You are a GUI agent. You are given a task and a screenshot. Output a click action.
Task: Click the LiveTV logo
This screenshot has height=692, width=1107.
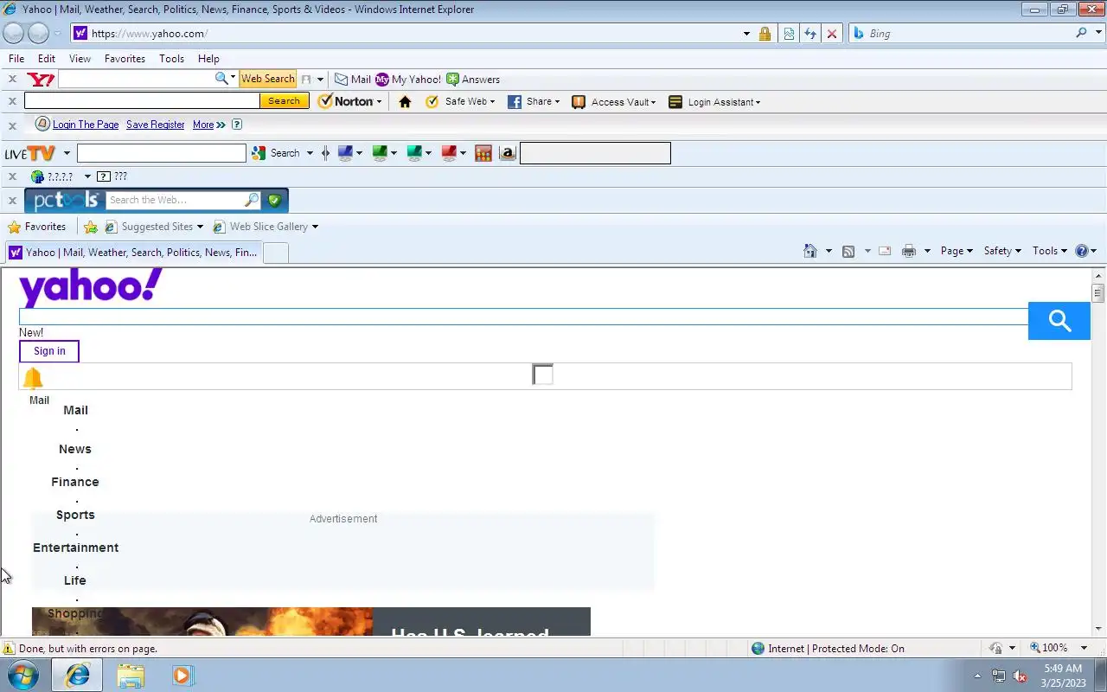[x=30, y=153]
